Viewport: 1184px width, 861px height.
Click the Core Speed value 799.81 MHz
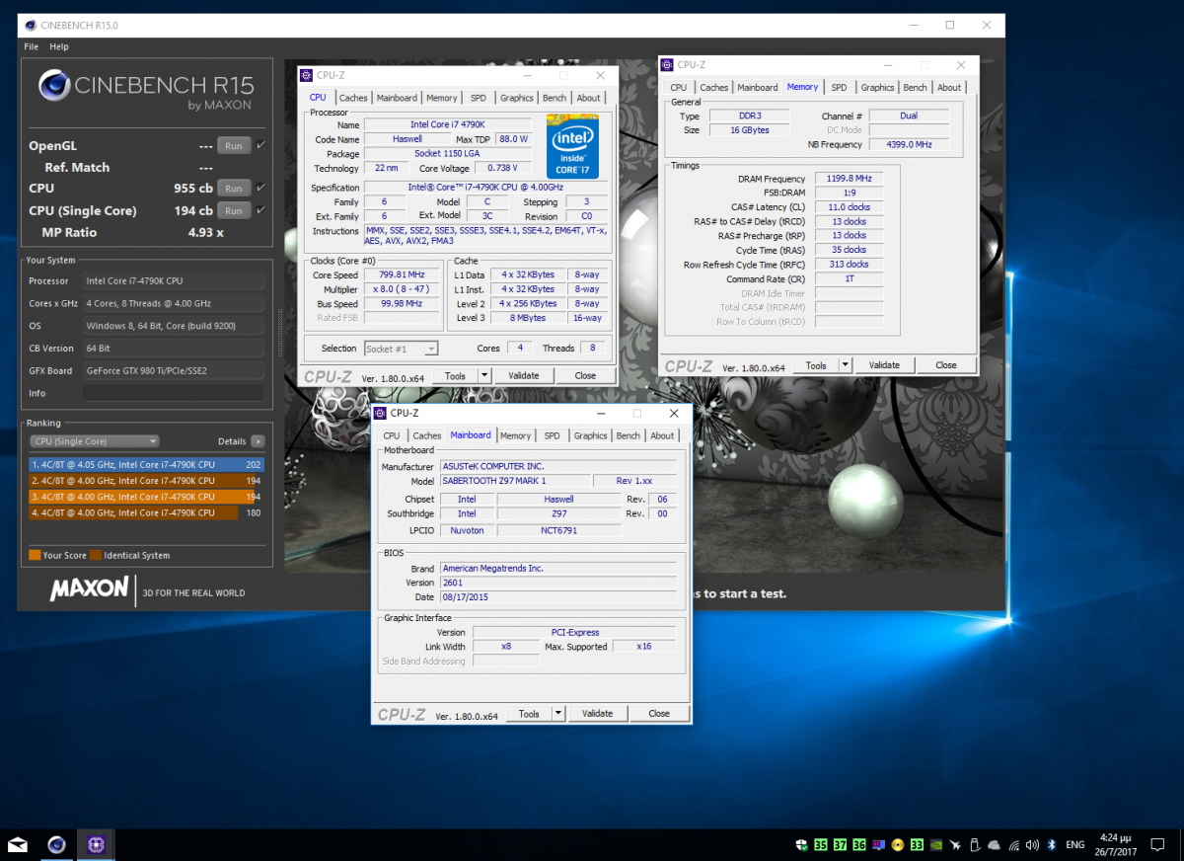click(403, 274)
